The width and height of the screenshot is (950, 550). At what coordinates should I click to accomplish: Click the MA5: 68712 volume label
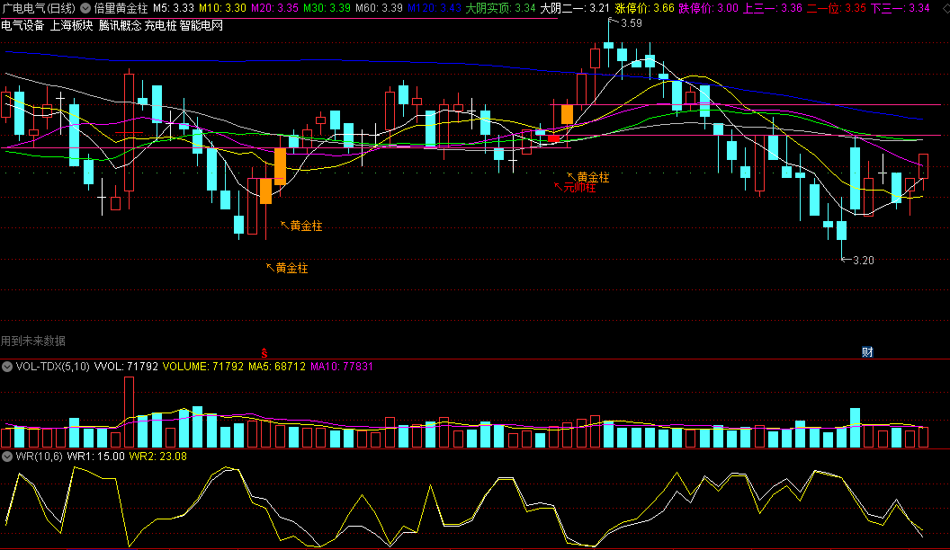tap(277, 367)
